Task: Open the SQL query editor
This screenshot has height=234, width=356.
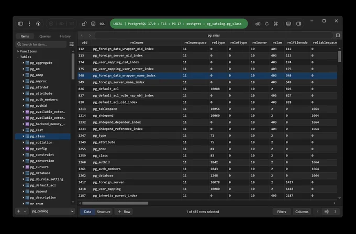Action: (x=102, y=24)
